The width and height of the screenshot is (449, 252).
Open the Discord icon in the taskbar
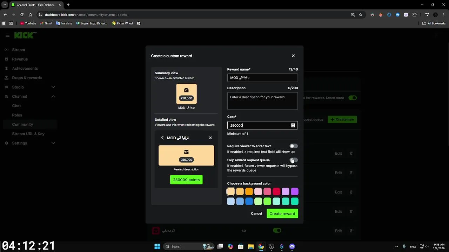pyautogui.click(x=292, y=246)
